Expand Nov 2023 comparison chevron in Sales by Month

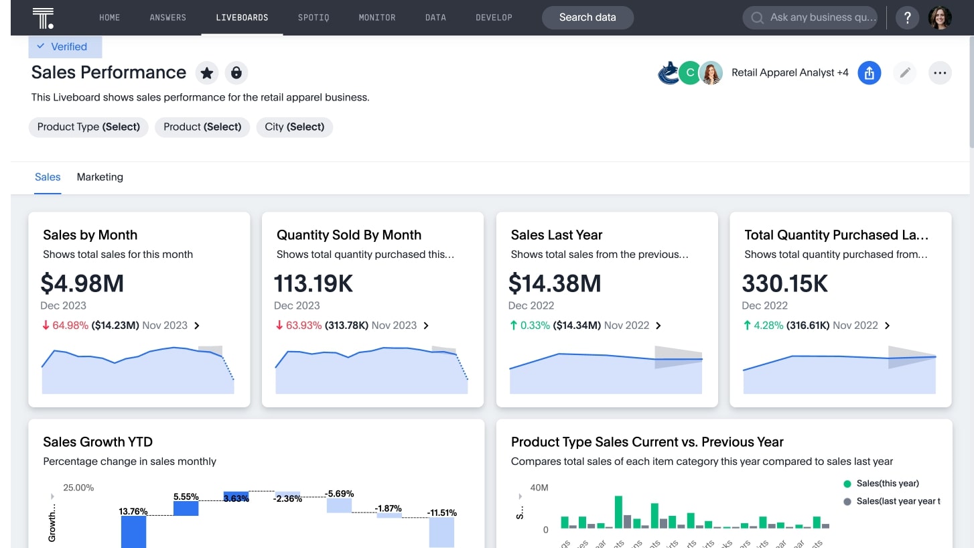click(x=197, y=326)
